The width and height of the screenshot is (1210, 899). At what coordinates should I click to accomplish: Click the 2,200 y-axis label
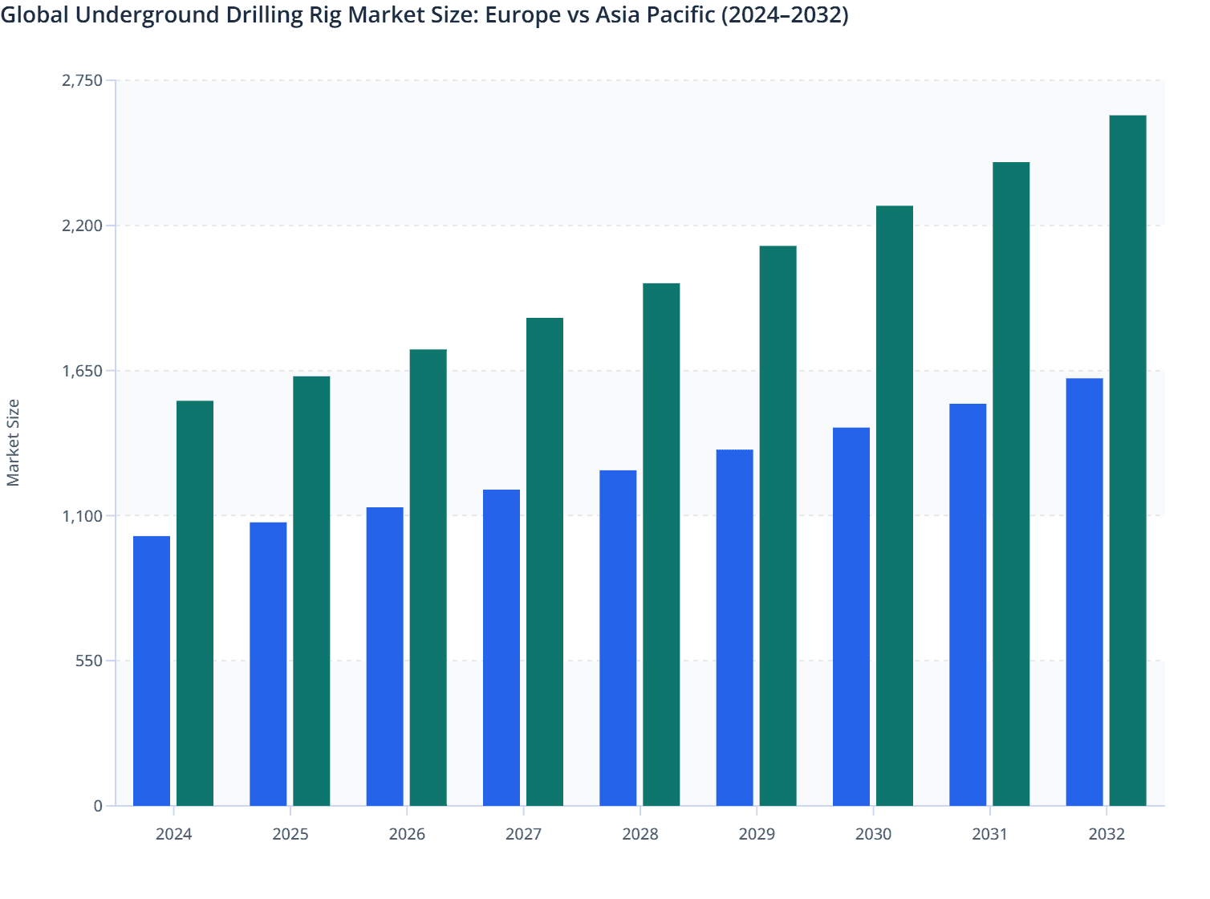[83, 226]
